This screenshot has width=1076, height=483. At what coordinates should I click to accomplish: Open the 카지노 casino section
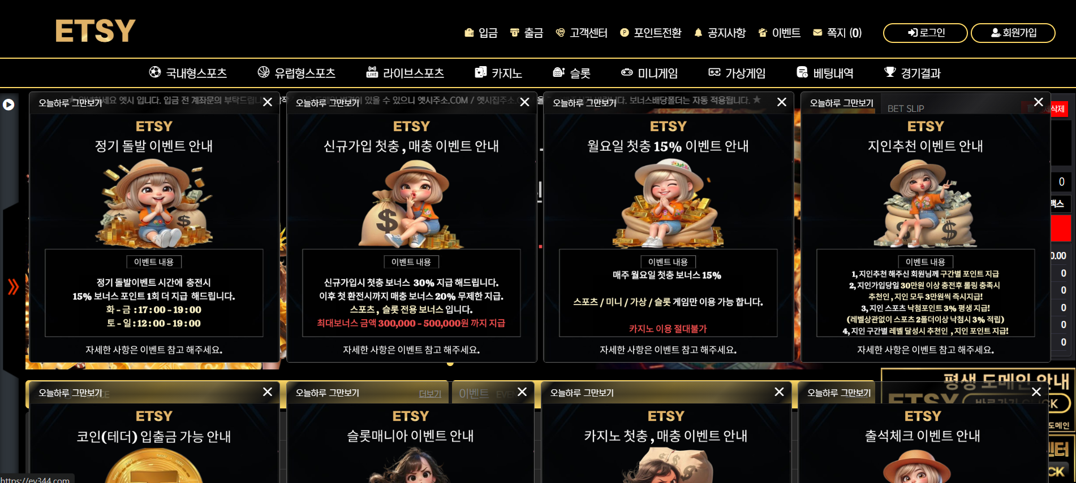click(x=498, y=73)
